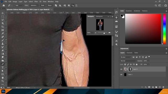
Task: Select the Eyedropper tool
Action: coord(3,33)
